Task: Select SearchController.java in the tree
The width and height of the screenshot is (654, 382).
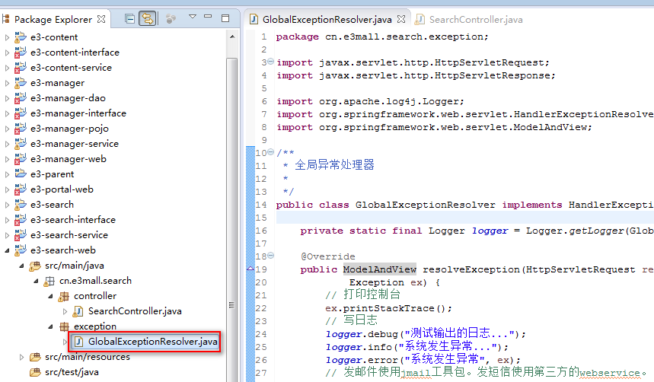Action: click(x=135, y=311)
